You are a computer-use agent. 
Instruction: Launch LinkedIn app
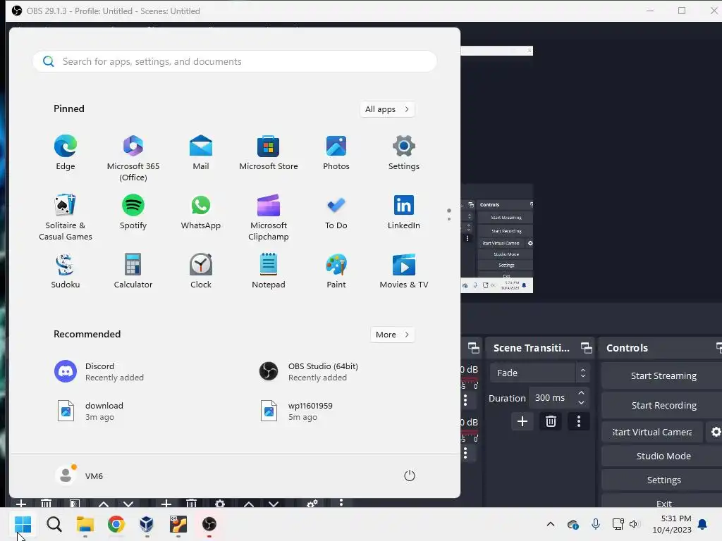coord(404,213)
